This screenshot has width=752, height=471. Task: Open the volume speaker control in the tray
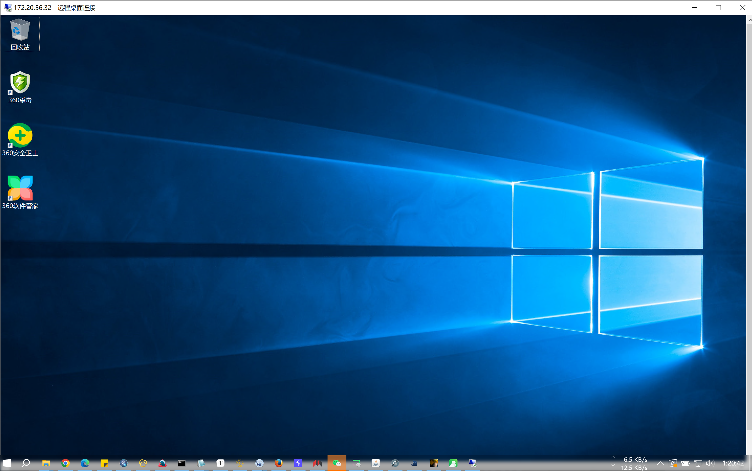(710, 463)
